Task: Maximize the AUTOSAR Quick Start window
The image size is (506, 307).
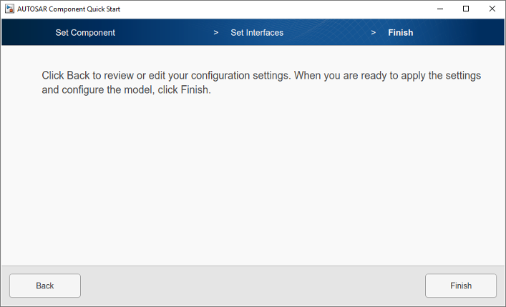Action: tap(466, 9)
